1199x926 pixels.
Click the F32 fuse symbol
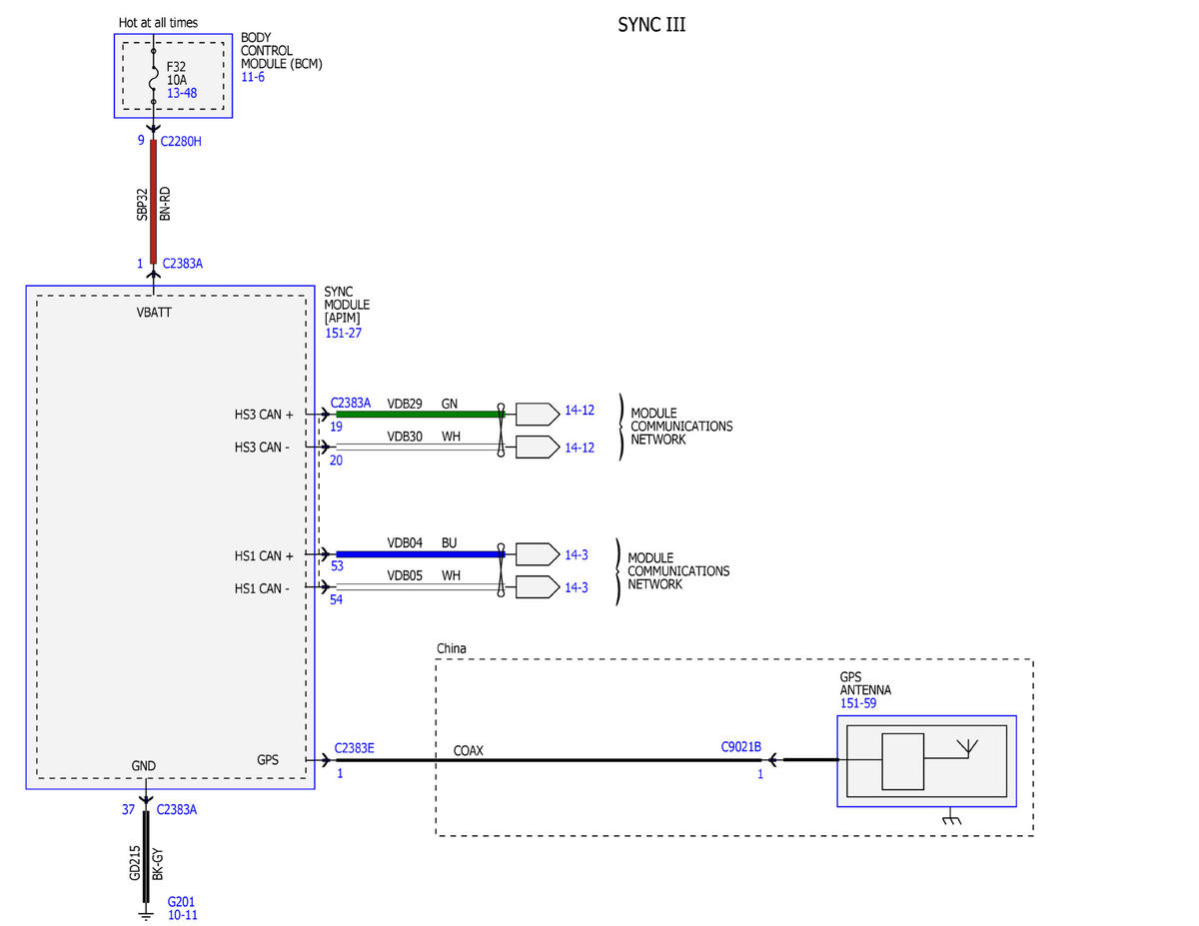point(153,78)
